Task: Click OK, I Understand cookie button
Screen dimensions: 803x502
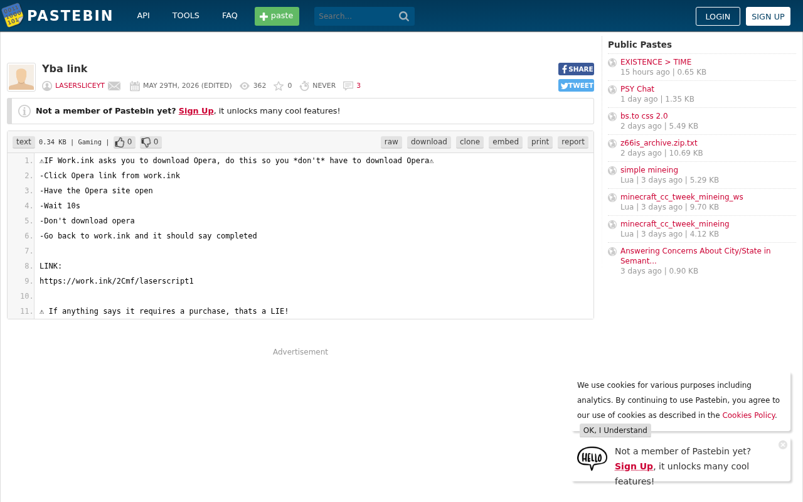Action: (x=615, y=430)
